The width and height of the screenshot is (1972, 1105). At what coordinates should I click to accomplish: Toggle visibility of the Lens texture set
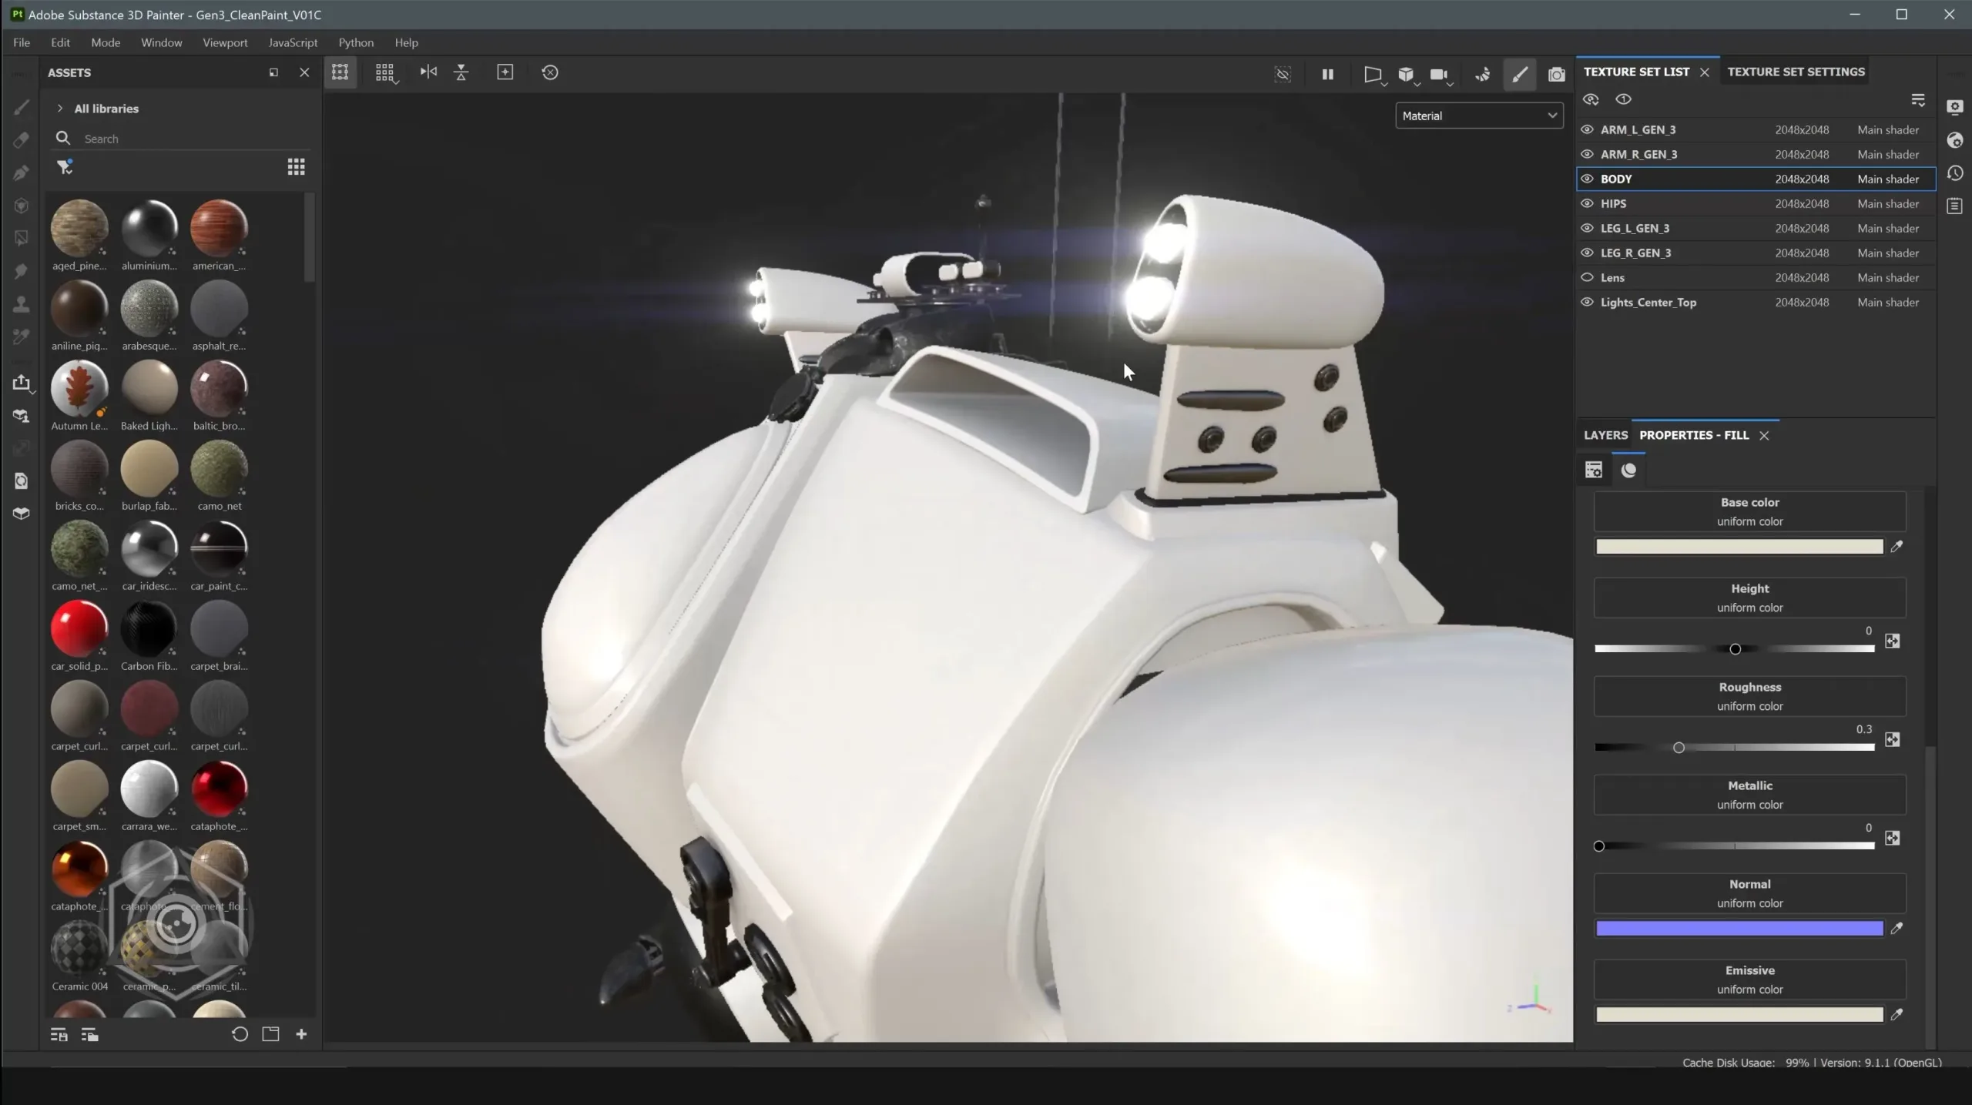(1588, 277)
